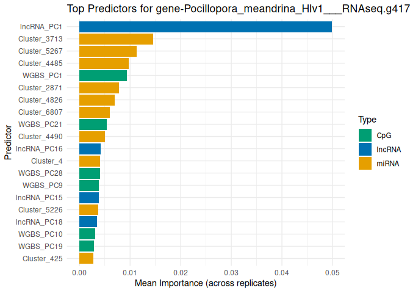
Task: Click the WGBS_PC1 green bar
Action: (103, 75)
